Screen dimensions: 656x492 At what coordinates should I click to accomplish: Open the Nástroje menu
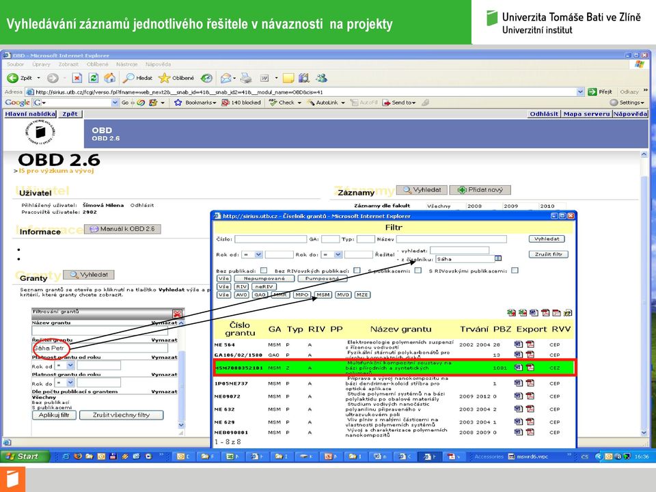click(127, 64)
